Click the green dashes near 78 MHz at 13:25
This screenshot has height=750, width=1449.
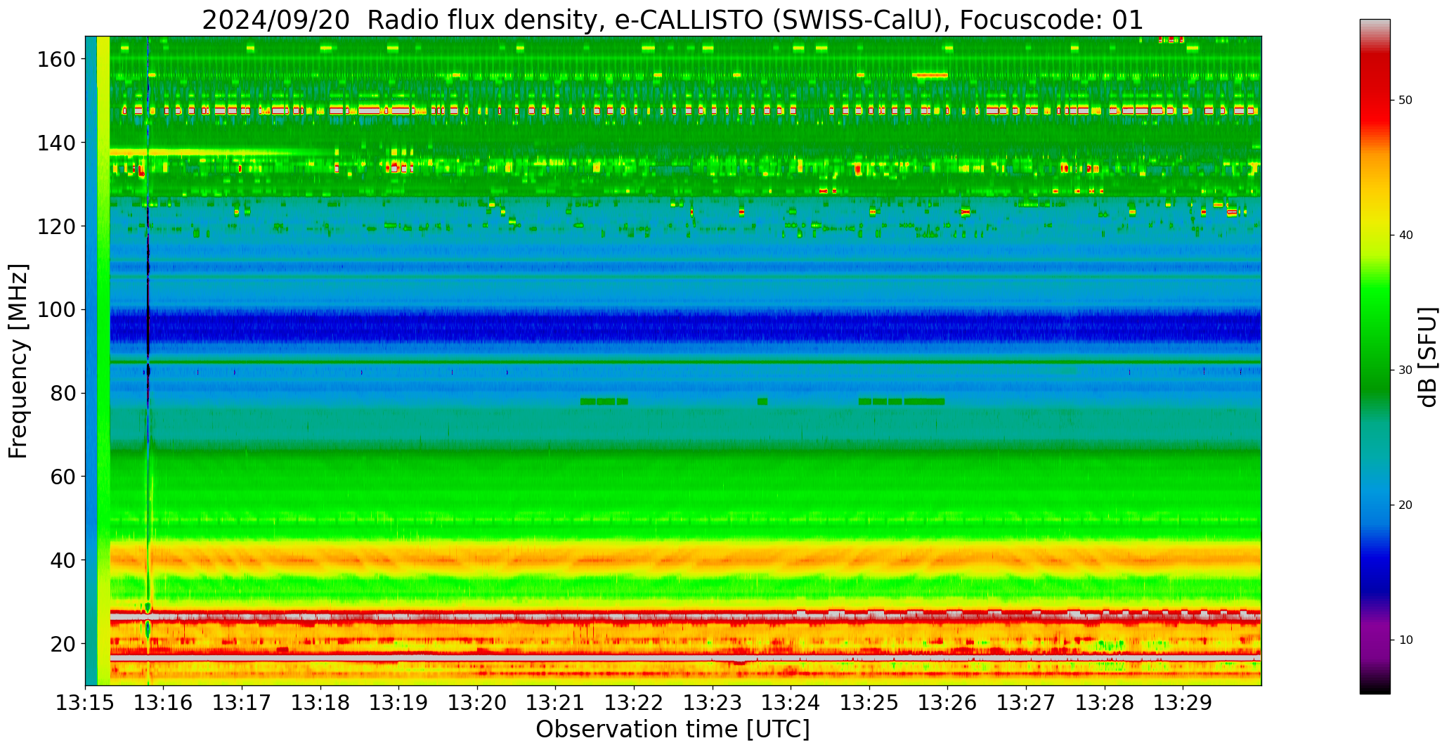[902, 401]
